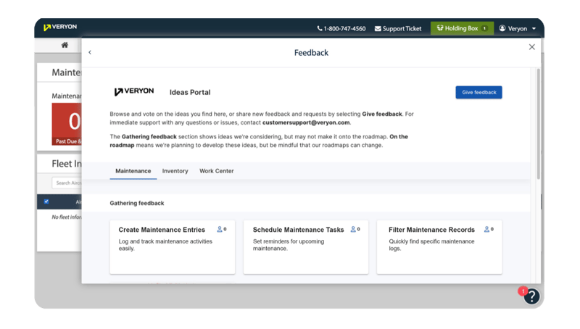This screenshot has height=329, width=580.
Task: Click the Veryon logo in the top bar
Action: click(60, 27)
